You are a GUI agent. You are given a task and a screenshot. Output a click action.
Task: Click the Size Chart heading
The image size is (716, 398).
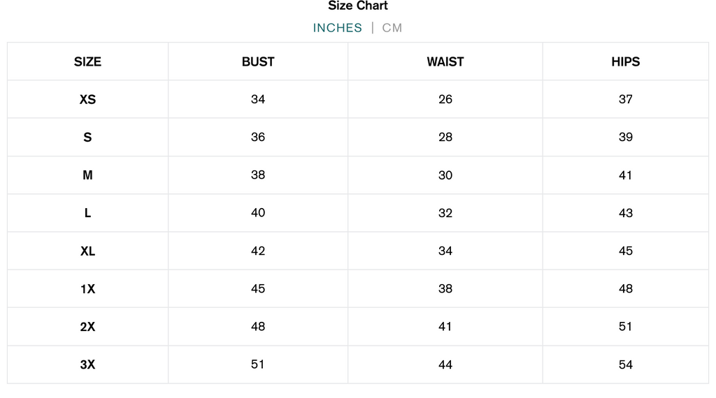[358, 6]
